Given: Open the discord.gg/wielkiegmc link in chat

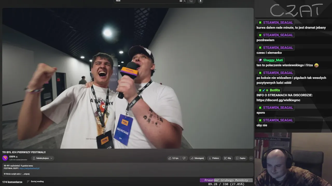Looking at the screenshot, I should (278, 100).
